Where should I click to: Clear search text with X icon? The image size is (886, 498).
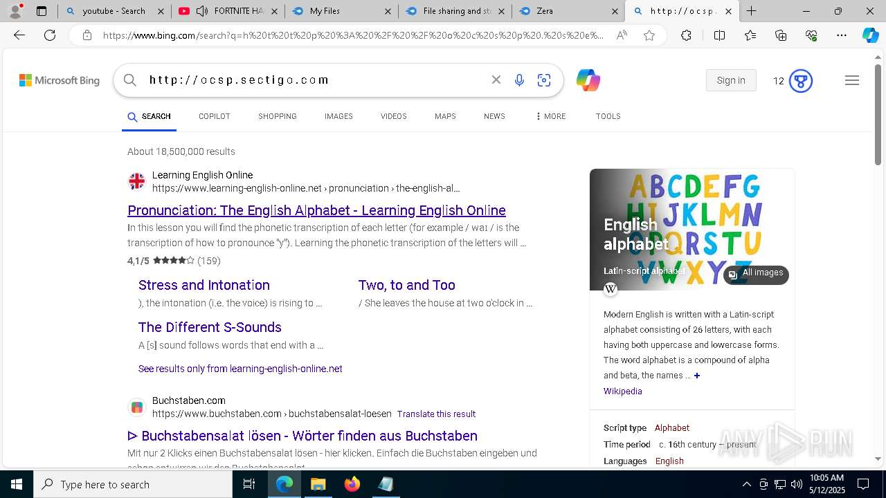click(x=496, y=80)
